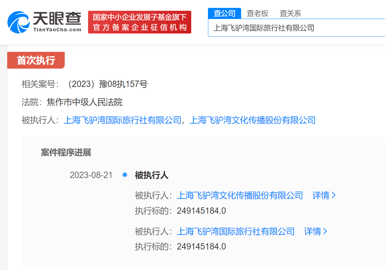
Task: Switch to the 查老板 tab
Action: click(x=258, y=13)
